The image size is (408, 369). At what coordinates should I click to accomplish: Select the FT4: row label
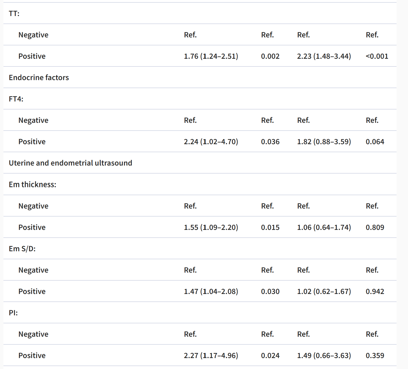tap(16, 99)
